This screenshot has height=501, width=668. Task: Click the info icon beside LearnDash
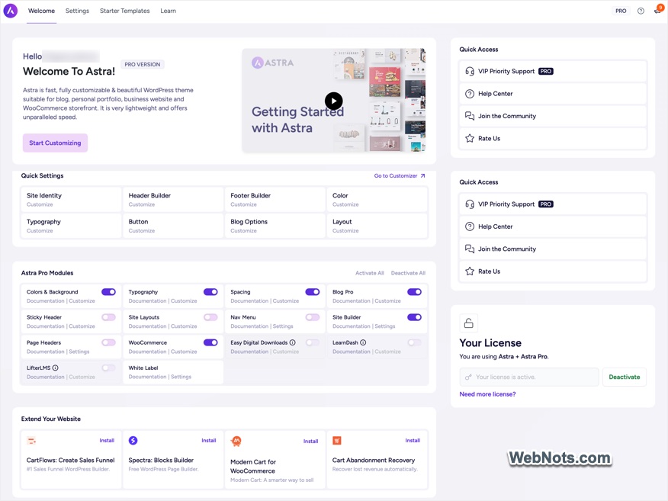point(363,342)
